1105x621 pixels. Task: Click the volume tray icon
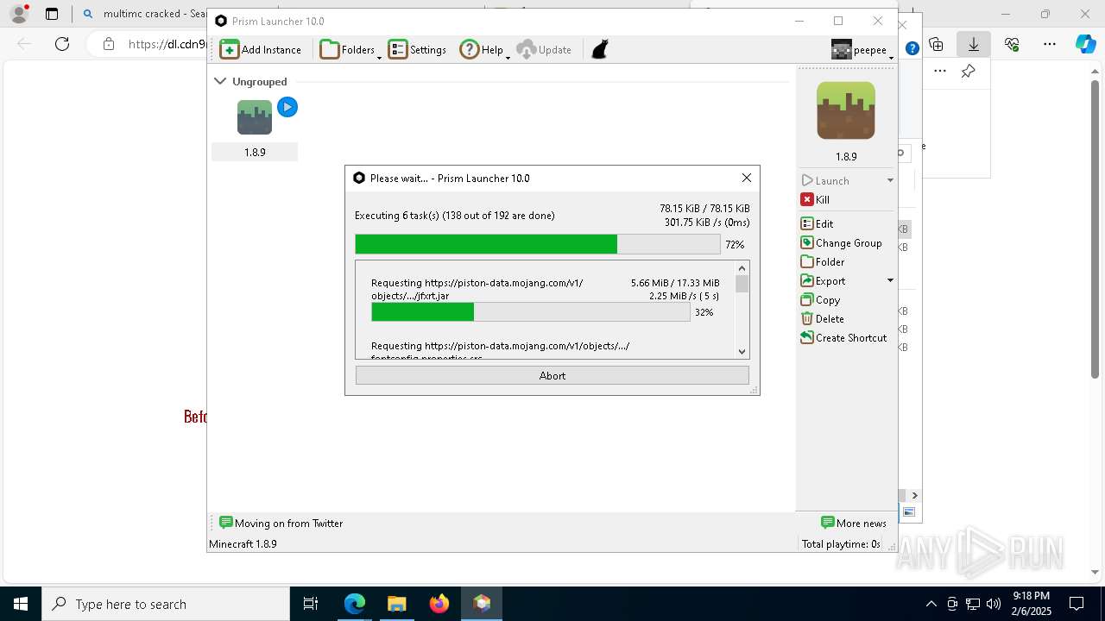point(993,604)
